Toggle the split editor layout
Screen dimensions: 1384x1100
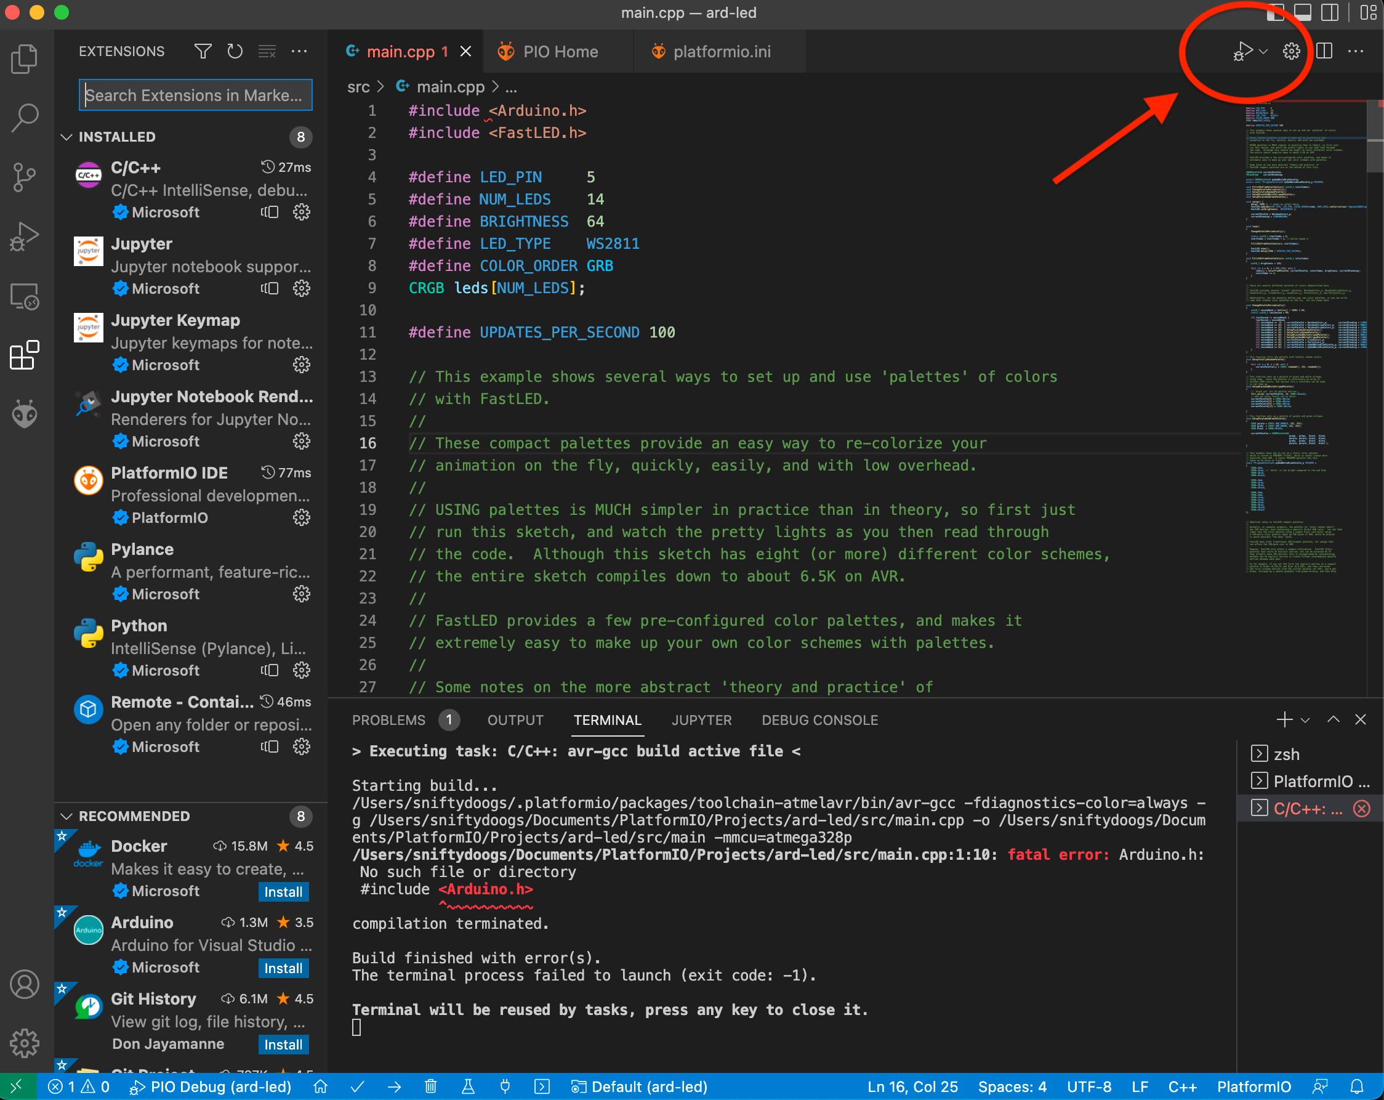[1324, 51]
